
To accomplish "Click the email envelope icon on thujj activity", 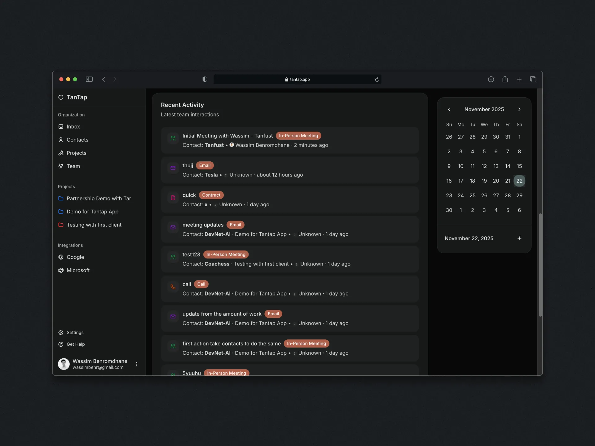I will pyautogui.click(x=173, y=168).
